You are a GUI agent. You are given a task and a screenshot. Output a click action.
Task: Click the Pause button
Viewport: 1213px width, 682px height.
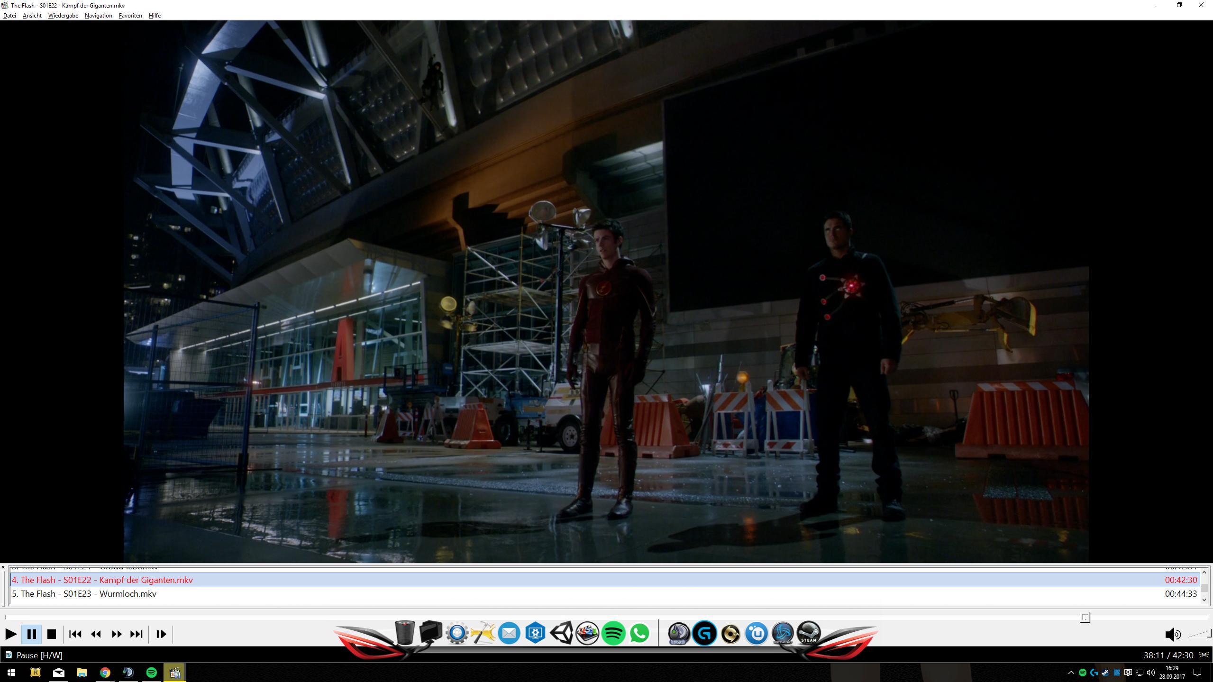31,634
